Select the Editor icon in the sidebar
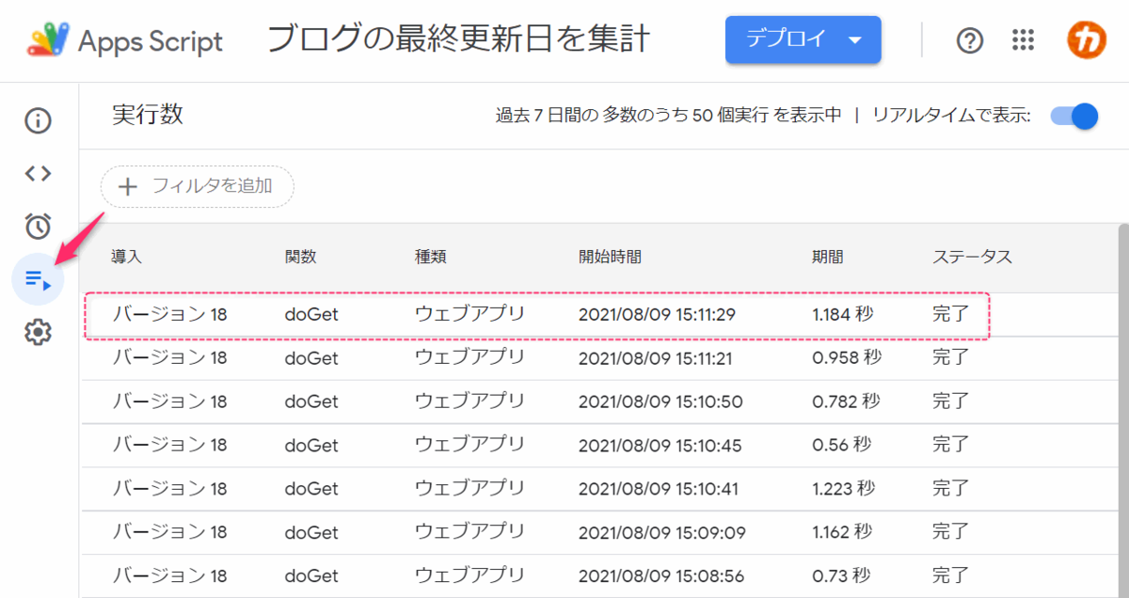This screenshot has height=598, width=1129. point(36,173)
